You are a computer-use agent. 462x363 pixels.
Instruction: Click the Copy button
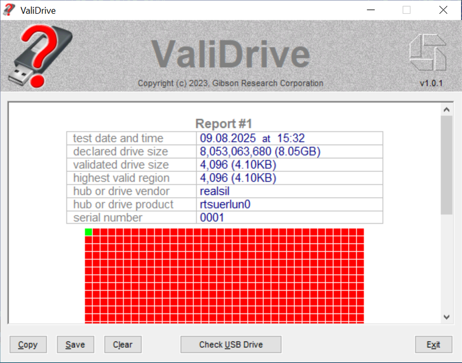28,345
